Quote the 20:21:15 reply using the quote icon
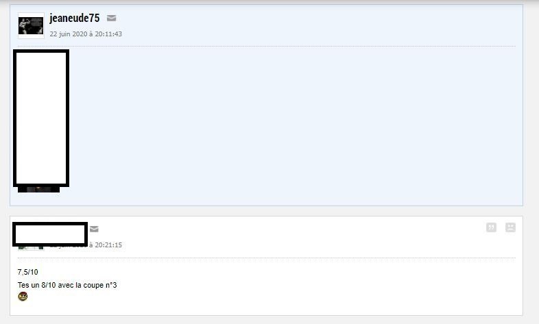The image size is (539, 324). point(491,227)
